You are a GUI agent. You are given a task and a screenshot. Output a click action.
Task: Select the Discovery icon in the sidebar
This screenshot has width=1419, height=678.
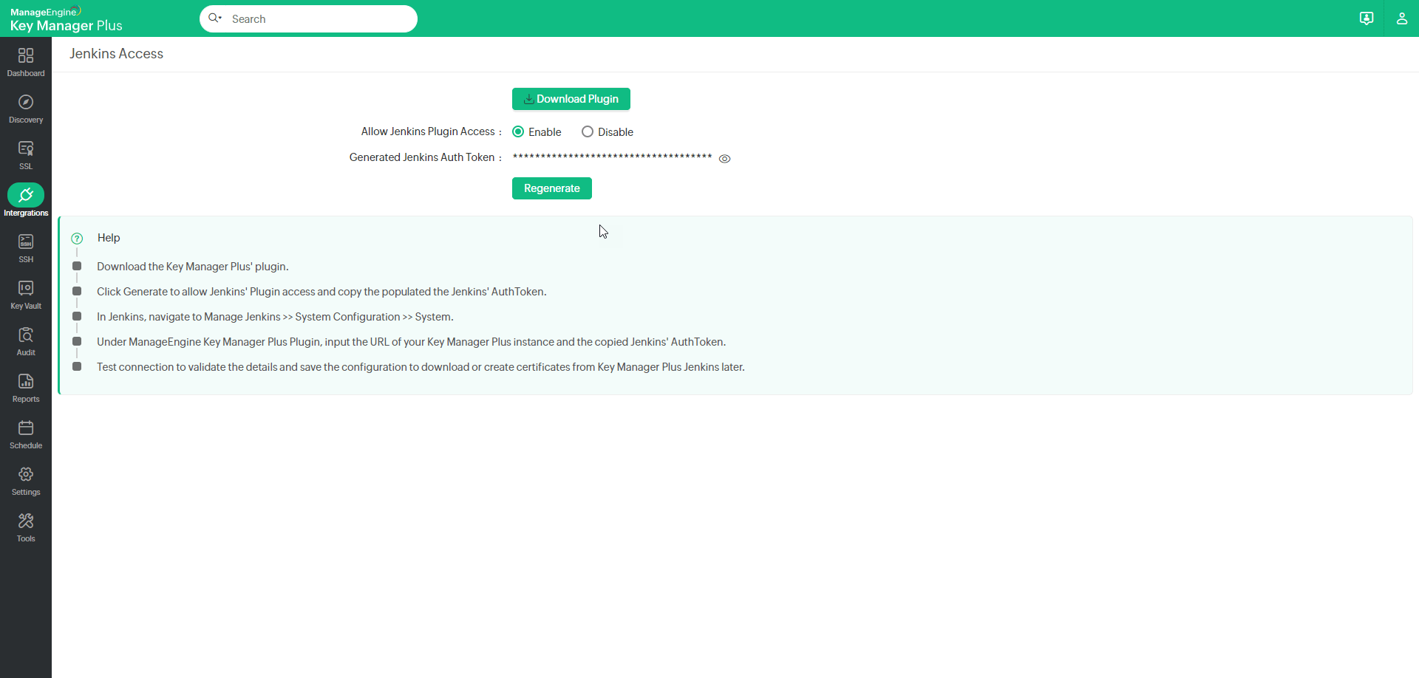(26, 109)
